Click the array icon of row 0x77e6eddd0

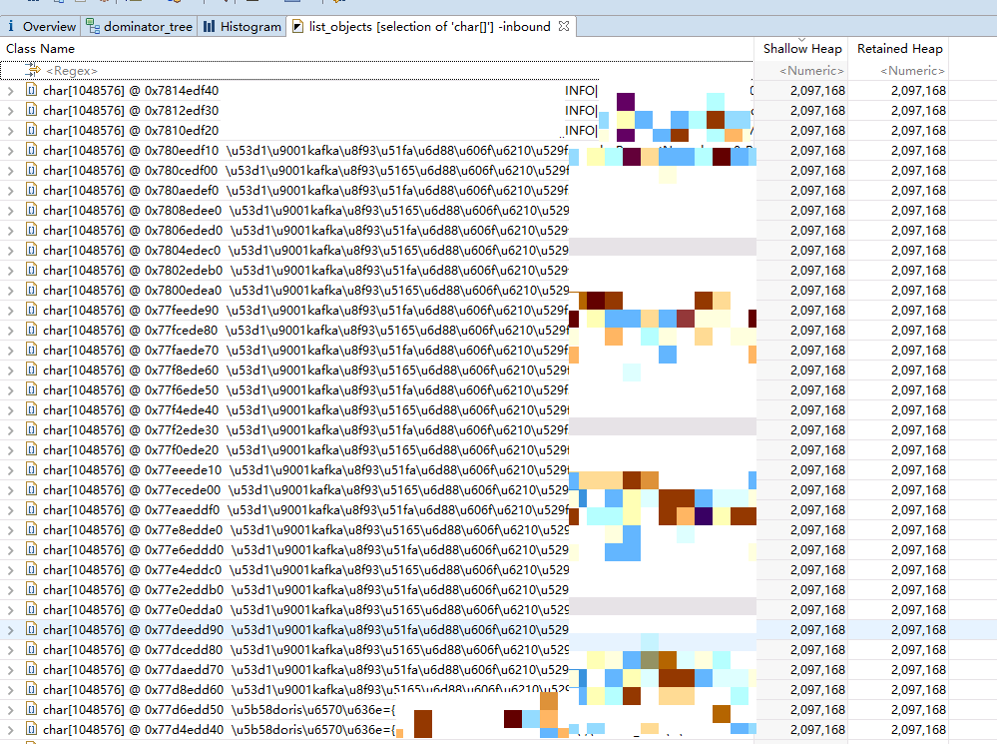point(31,549)
